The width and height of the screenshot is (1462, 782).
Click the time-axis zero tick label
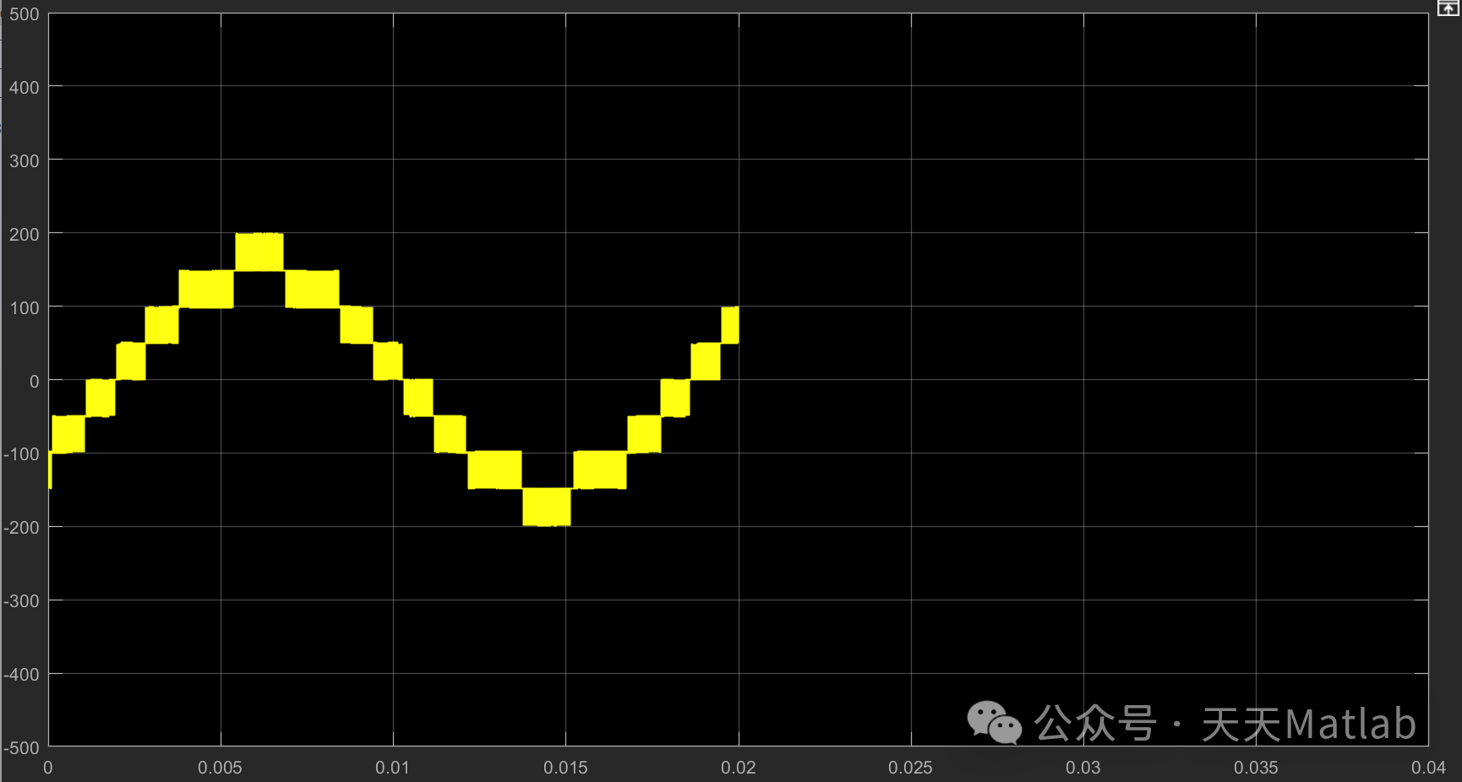click(x=48, y=768)
